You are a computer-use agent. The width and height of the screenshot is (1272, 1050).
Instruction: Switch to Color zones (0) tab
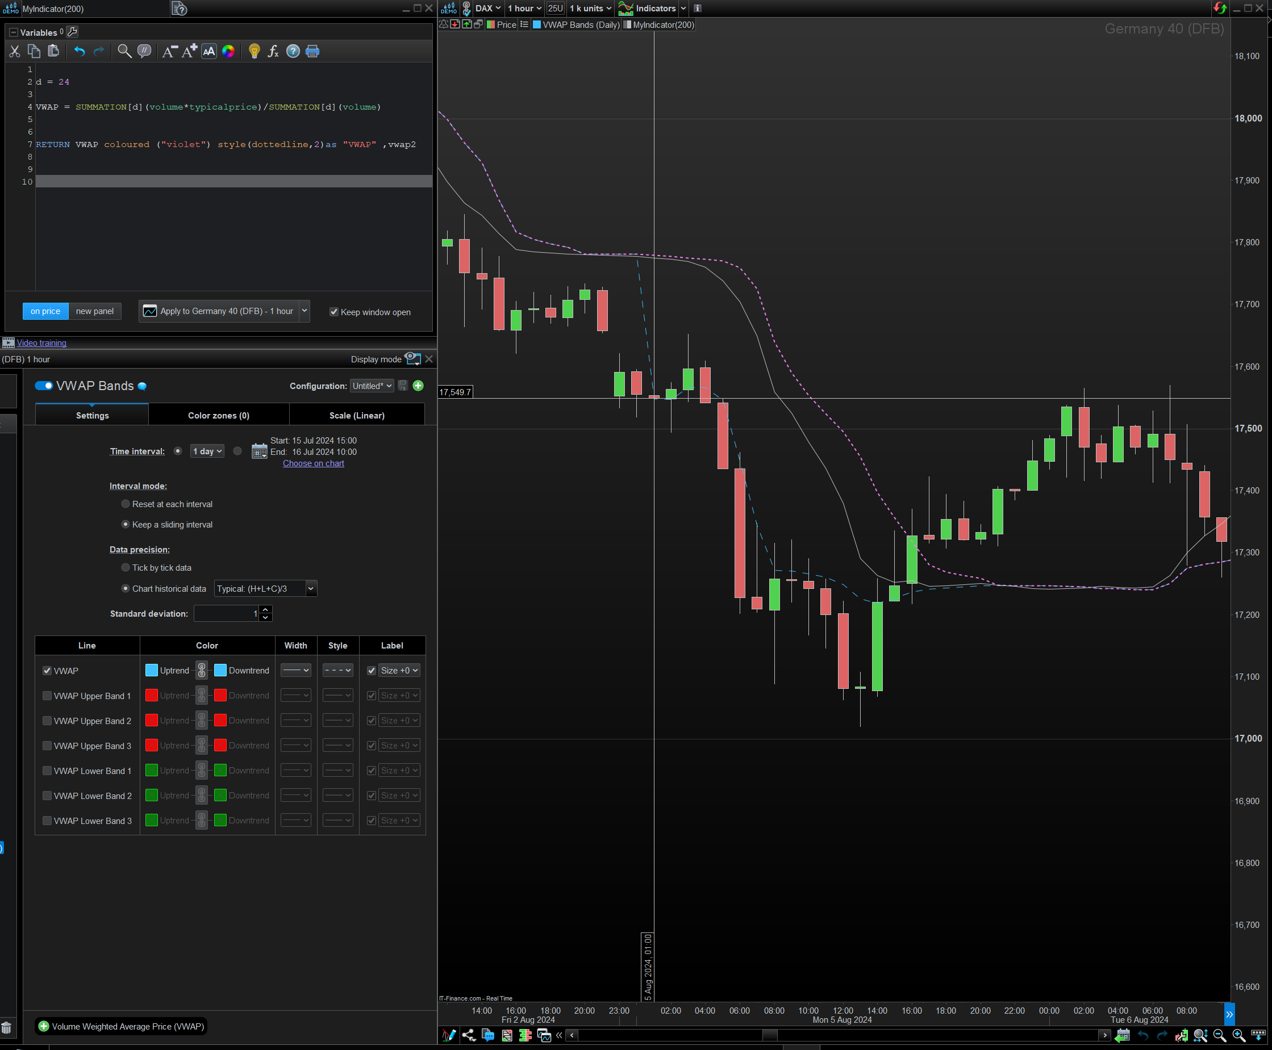pyautogui.click(x=219, y=416)
